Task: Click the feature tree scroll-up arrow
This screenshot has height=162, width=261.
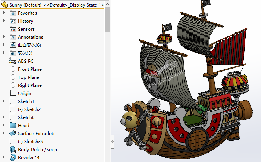Action: (x=107, y=4)
